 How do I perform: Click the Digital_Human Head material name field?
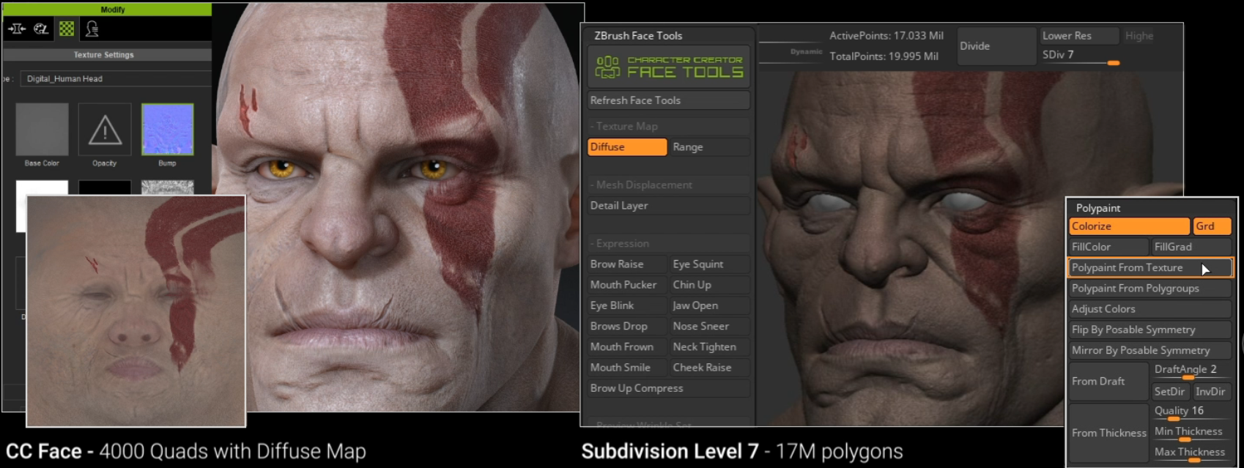click(x=116, y=78)
